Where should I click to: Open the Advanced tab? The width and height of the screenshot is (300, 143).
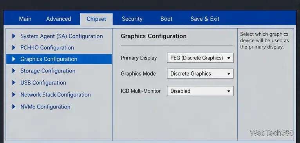coord(58,19)
